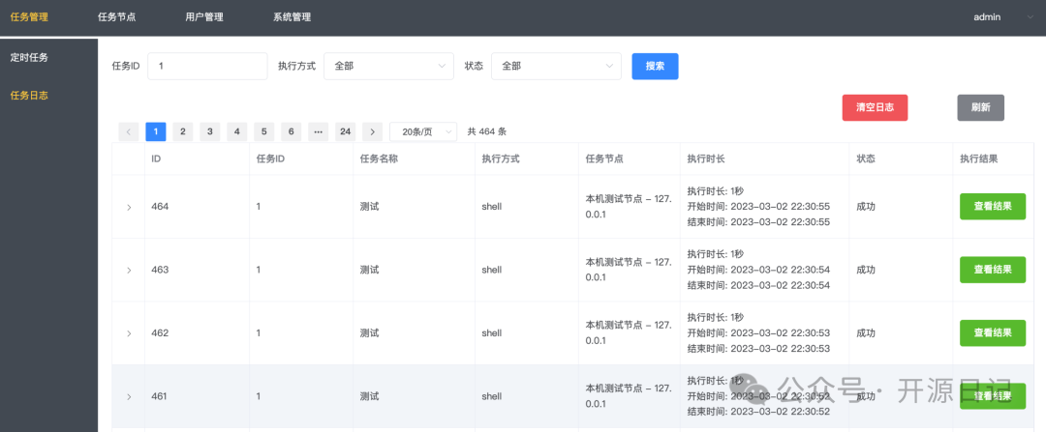
Task: Go to the previous page arrow
Action: [129, 131]
